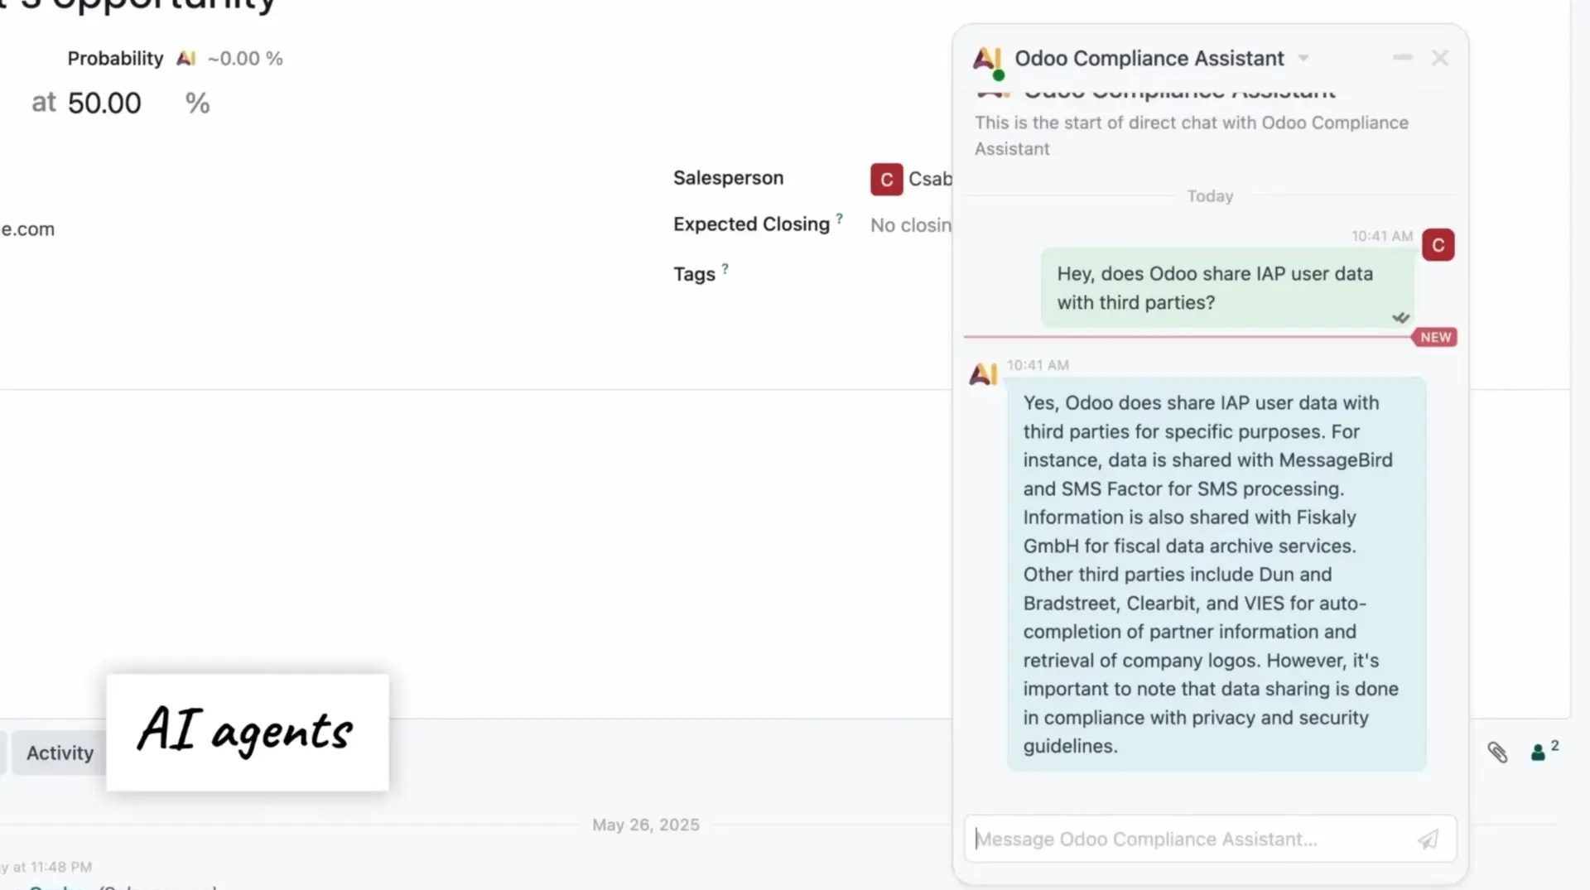Screen dimensions: 1590x890
Task: Click the 50.00 probability value field
Action: (104, 102)
